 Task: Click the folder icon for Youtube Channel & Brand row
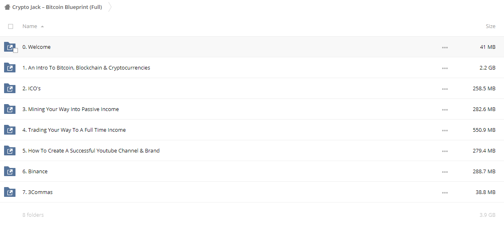coord(9,150)
